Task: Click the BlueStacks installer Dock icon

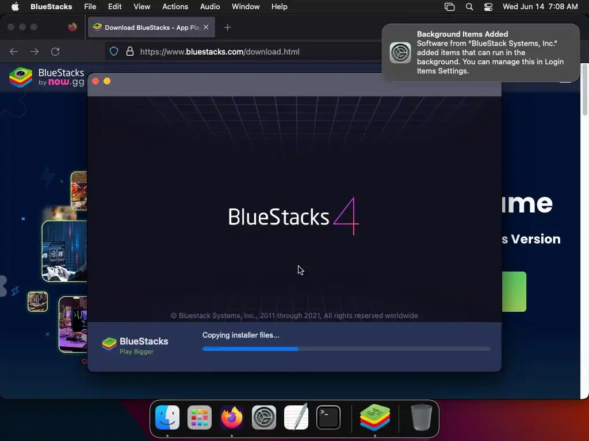Action: (375, 417)
